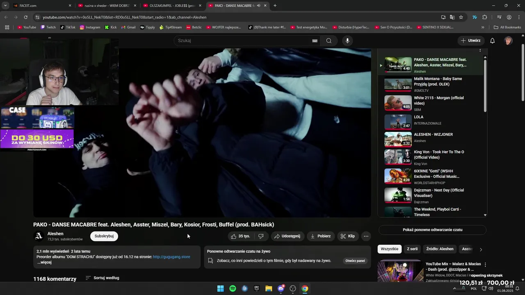Open the Twitch bookmark
Viewport: 525px width, 295px height.
[x=48, y=27]
